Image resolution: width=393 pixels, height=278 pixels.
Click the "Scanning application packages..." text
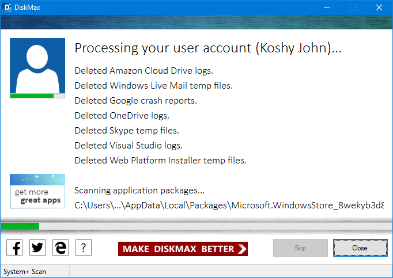pos(139,191)
